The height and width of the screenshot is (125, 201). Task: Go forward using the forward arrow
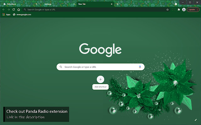8,10
